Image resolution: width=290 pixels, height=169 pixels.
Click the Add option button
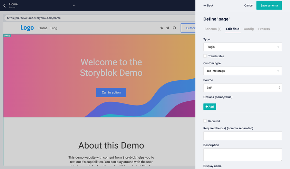click(210, 107)
